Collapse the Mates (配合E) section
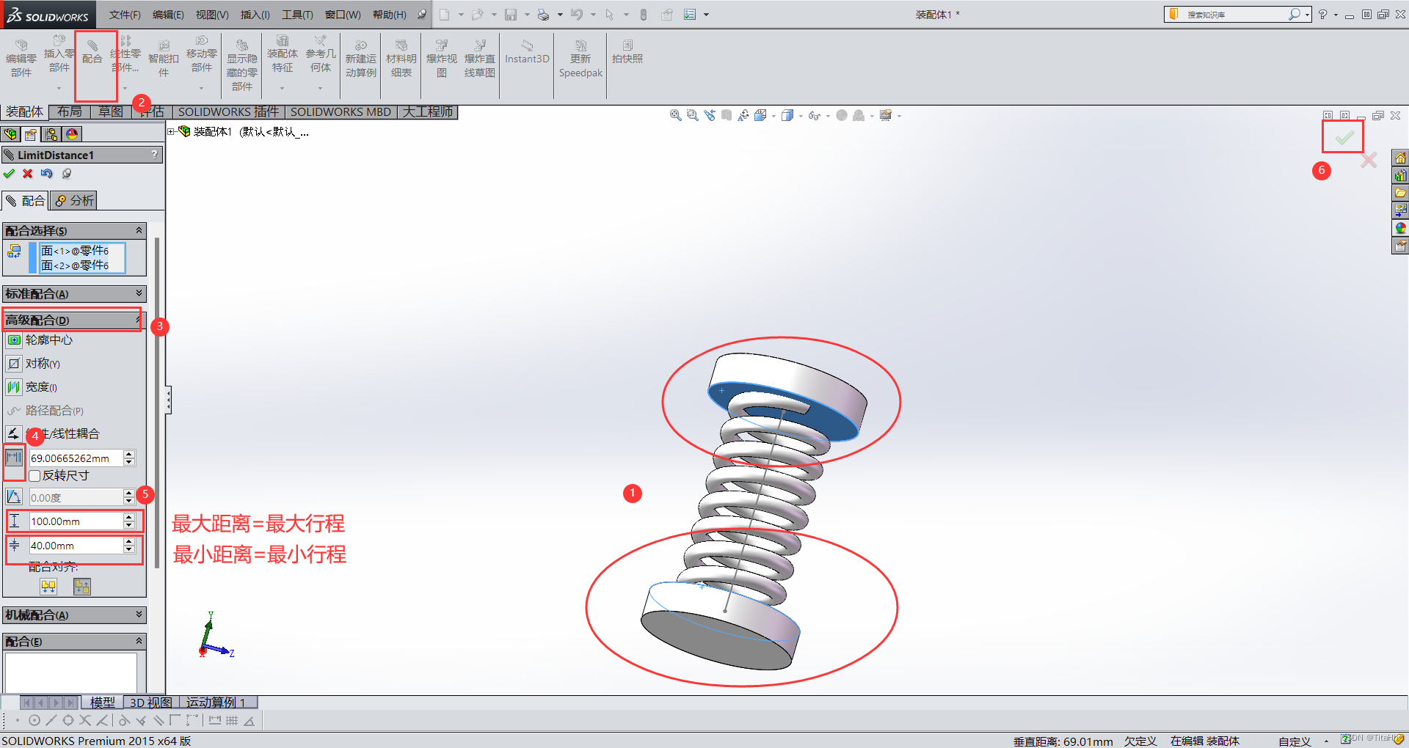1409x748 pixels. 139,641
